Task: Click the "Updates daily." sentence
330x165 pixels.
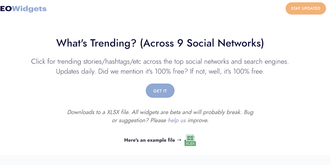Action: pyautogui.click(x=76, y=72)
